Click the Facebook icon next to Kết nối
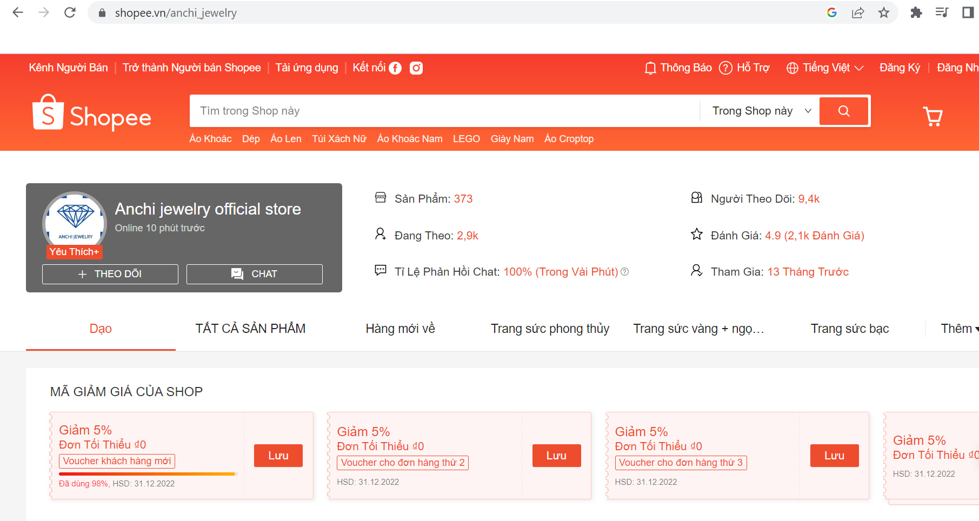 click(x=395, y=68)
